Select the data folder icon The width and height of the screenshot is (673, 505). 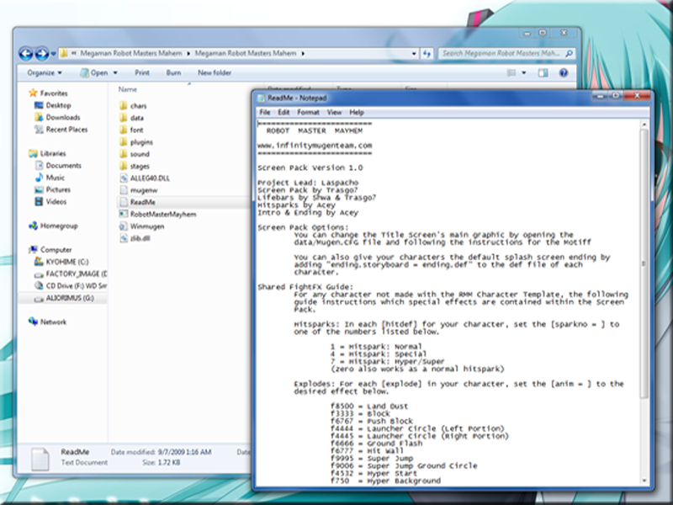[x=124, y=118]
